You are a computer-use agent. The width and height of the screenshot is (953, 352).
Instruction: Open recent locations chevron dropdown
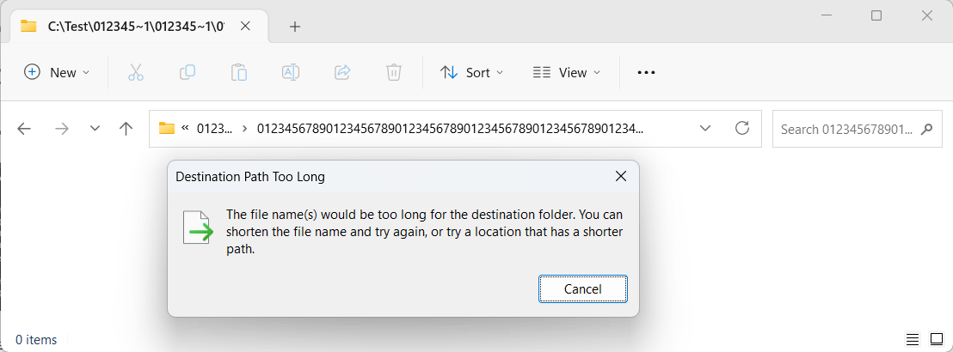(x=95, y=129)
